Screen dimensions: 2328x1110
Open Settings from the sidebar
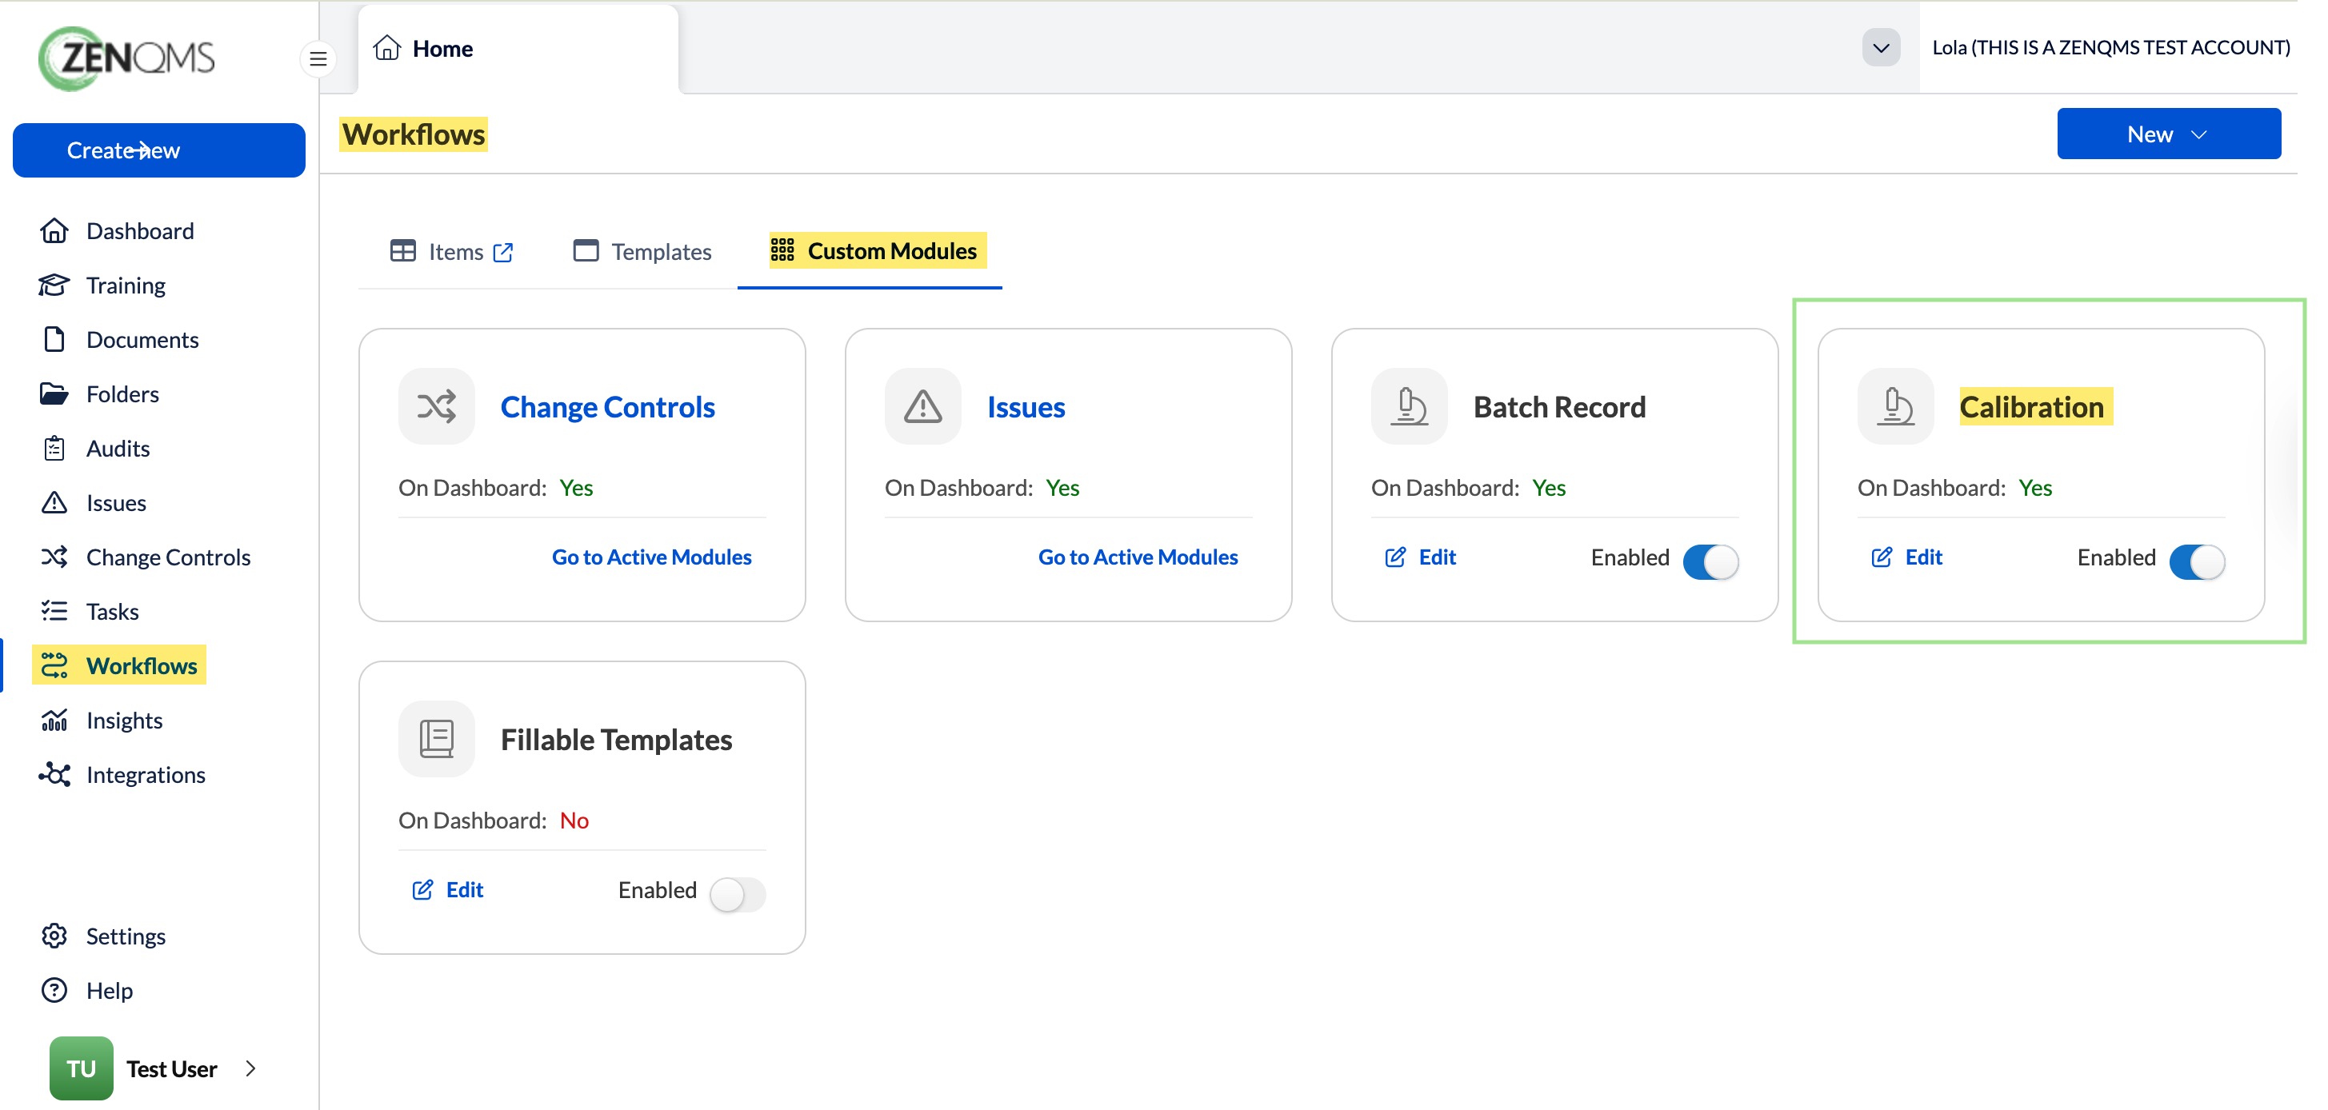[126, 936]
